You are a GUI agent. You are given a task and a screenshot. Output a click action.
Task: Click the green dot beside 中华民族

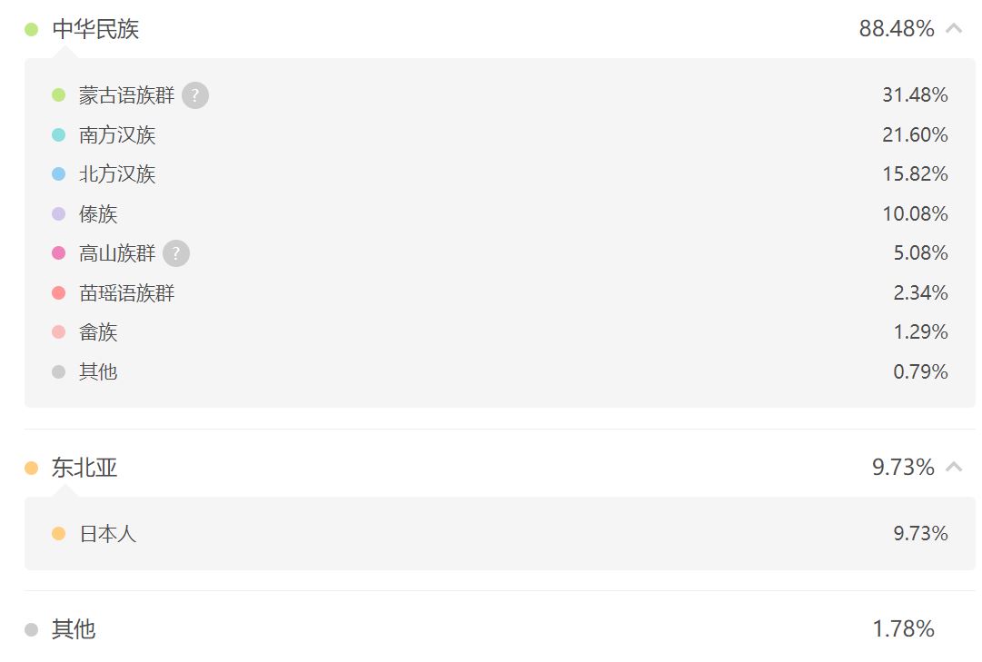(x=31, y=29)
